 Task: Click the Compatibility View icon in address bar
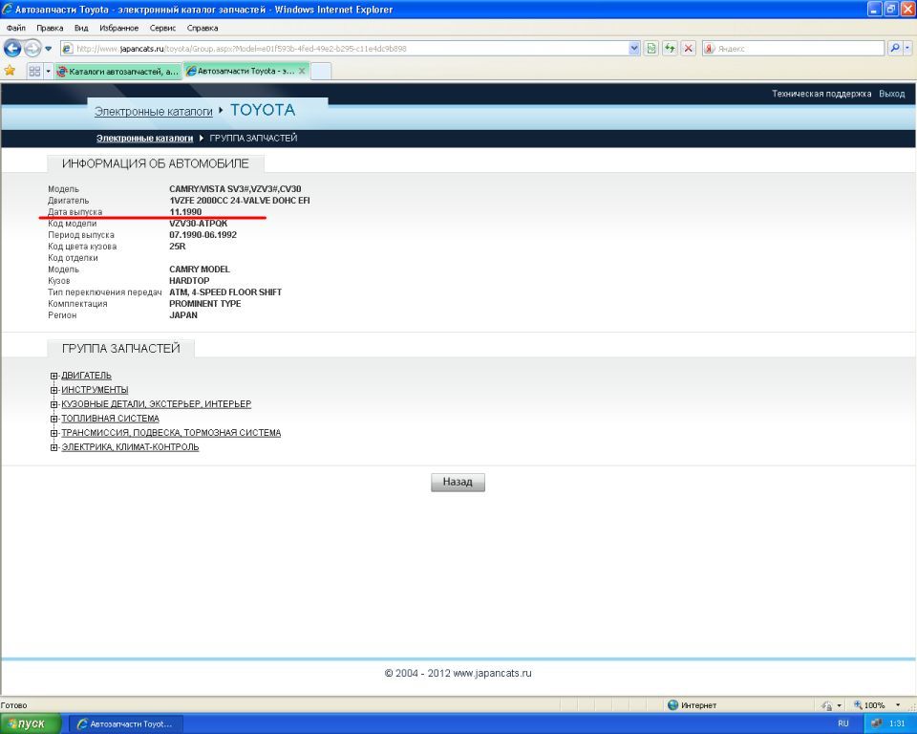651,49
